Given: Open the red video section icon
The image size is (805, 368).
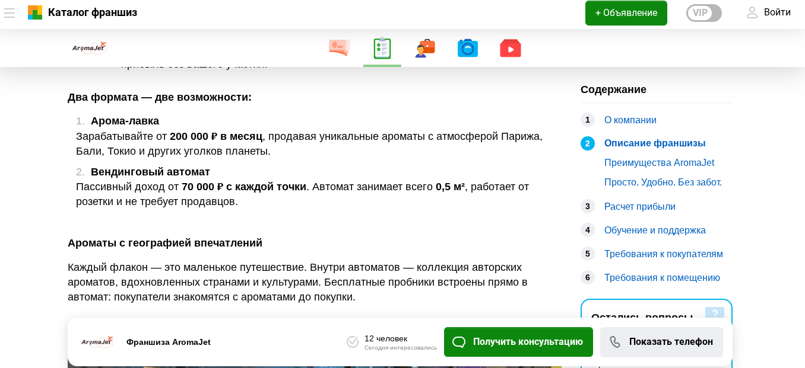Looking at the screenshot, I should pyautogui.click(x=511, y=48).
